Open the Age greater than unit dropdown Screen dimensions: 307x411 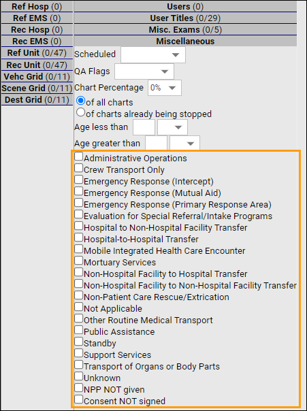[185, 143]
